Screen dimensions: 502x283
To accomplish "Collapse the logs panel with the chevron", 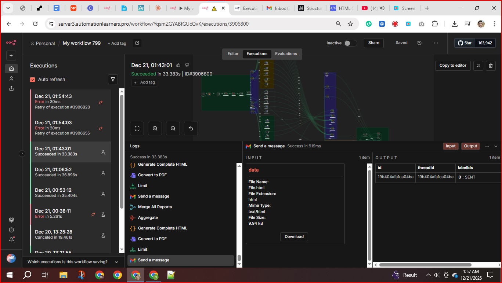I will coord(496,146).
